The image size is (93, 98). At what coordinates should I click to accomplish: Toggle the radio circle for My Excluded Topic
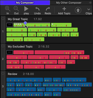[3, 46]
